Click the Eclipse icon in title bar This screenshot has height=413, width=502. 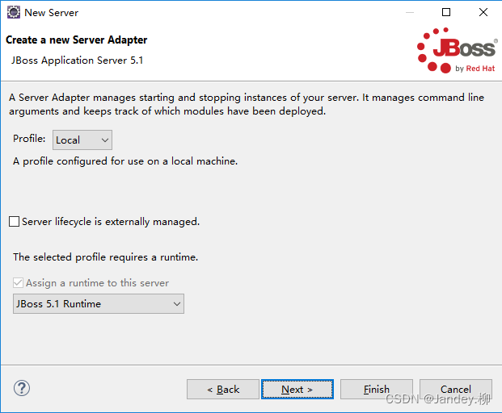coord(14,12)
